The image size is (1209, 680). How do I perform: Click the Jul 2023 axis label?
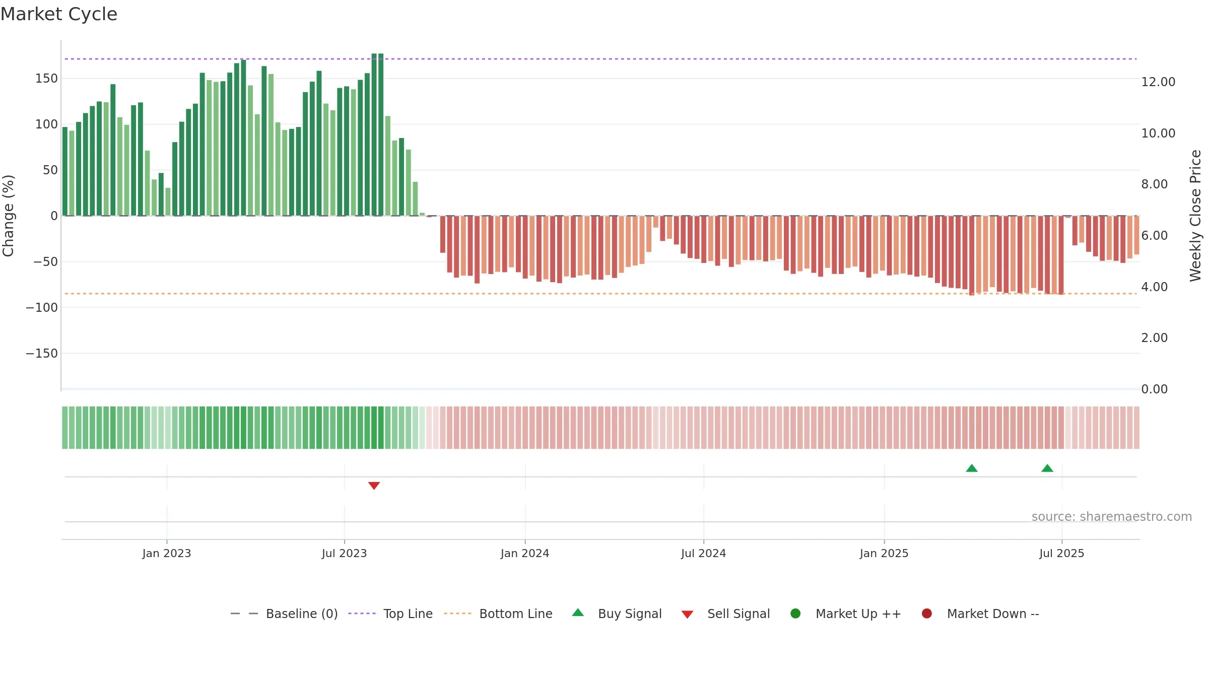pos(345,553)
